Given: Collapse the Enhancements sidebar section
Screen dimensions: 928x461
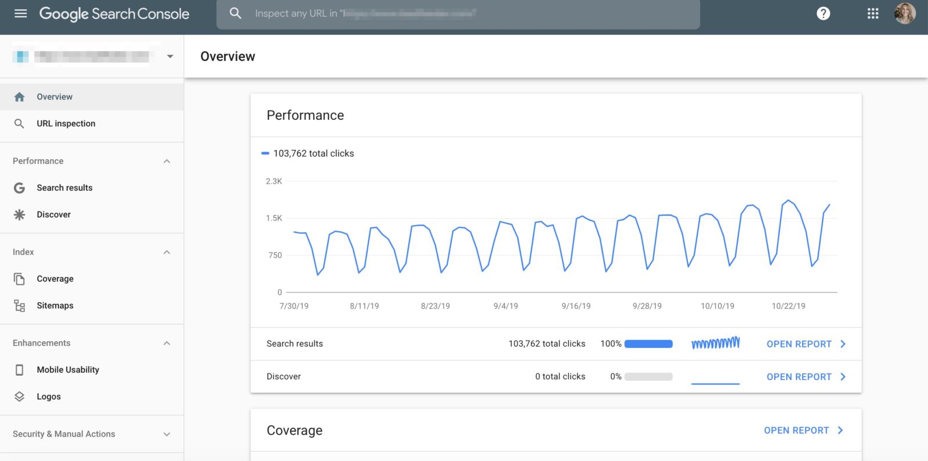Looking at the screenshot, I should (x=167, y=343).
